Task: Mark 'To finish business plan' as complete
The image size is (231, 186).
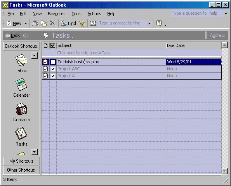Action: (x=53, y=62)
